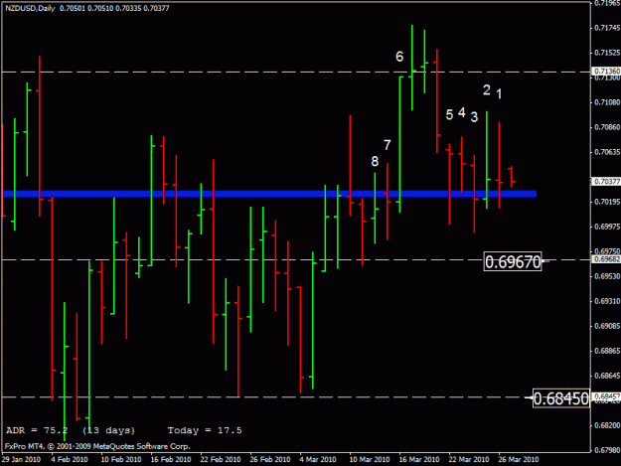
Task: Click the 0.68457 level price tag
Action: pos(607,396)
